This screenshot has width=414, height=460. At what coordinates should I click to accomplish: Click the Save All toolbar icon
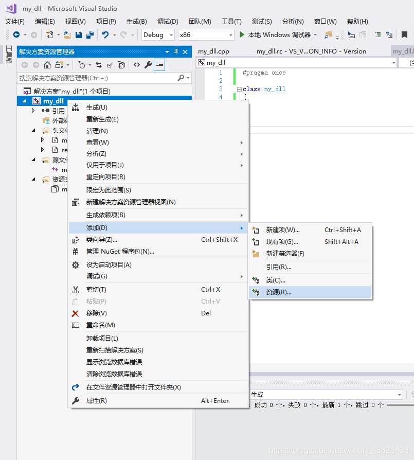tap(90, 35)
